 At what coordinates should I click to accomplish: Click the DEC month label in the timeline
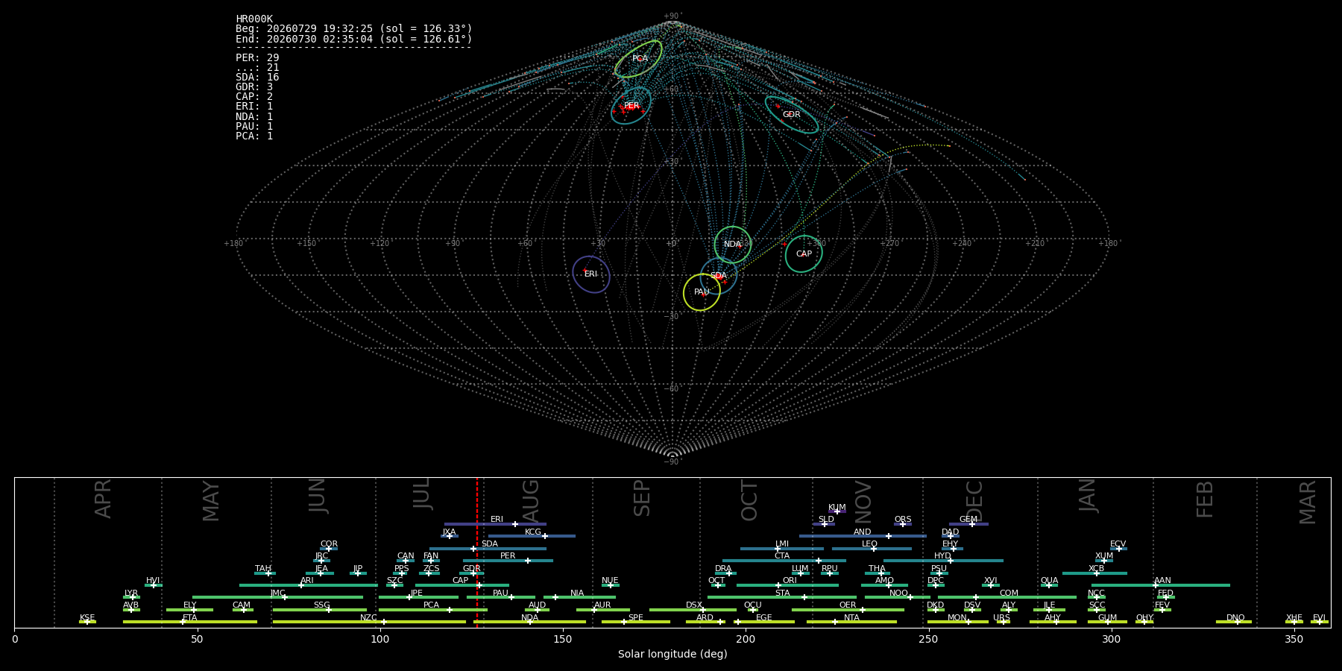pos(974,501)
